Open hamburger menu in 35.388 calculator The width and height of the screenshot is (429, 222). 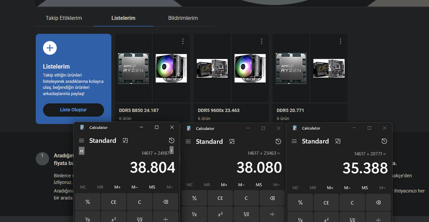(x=294, y=141)
